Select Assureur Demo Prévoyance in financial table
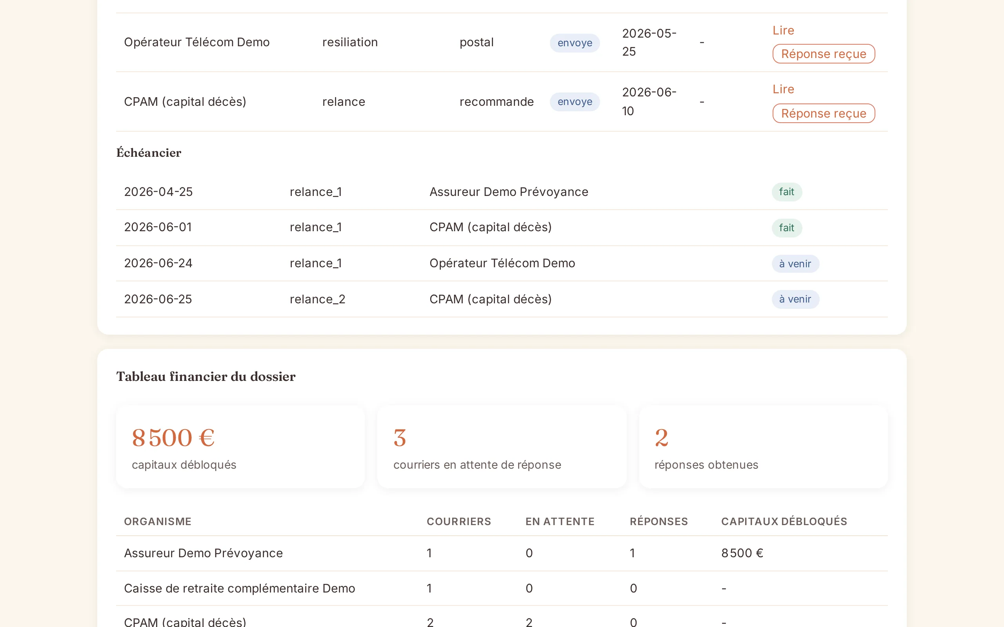 (203, 553)
